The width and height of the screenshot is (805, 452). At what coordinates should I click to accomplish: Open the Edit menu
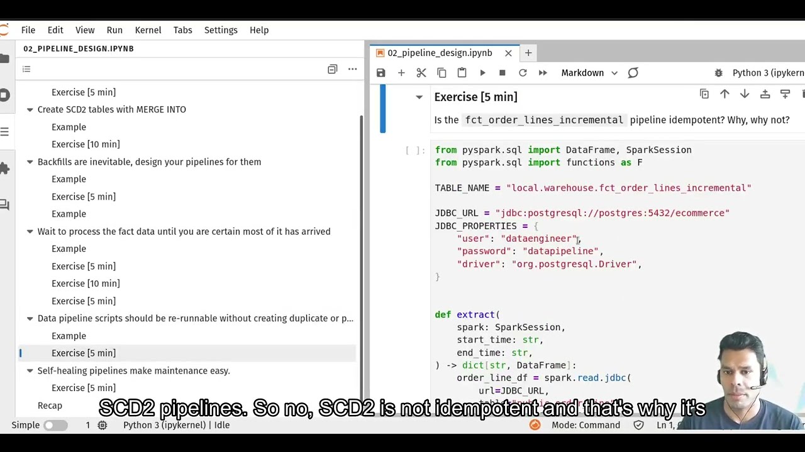point(55,30)
